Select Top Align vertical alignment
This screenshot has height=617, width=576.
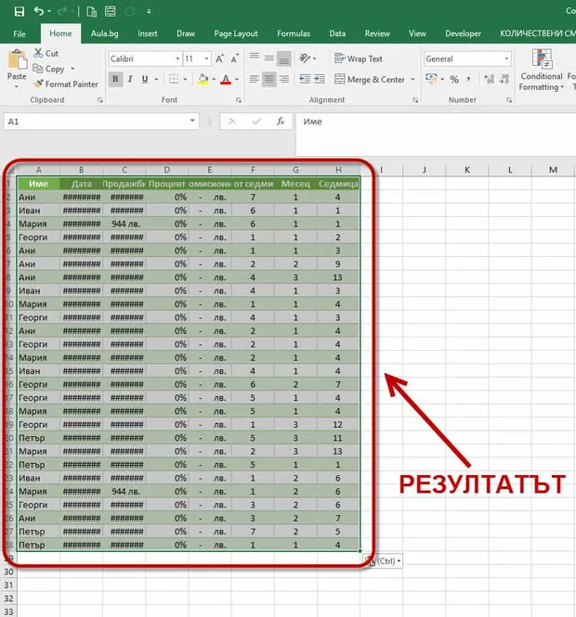(255, 57)
